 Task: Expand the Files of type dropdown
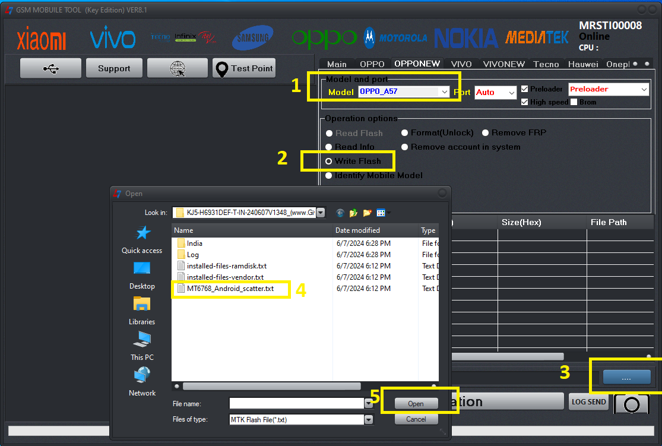(369, 419)
